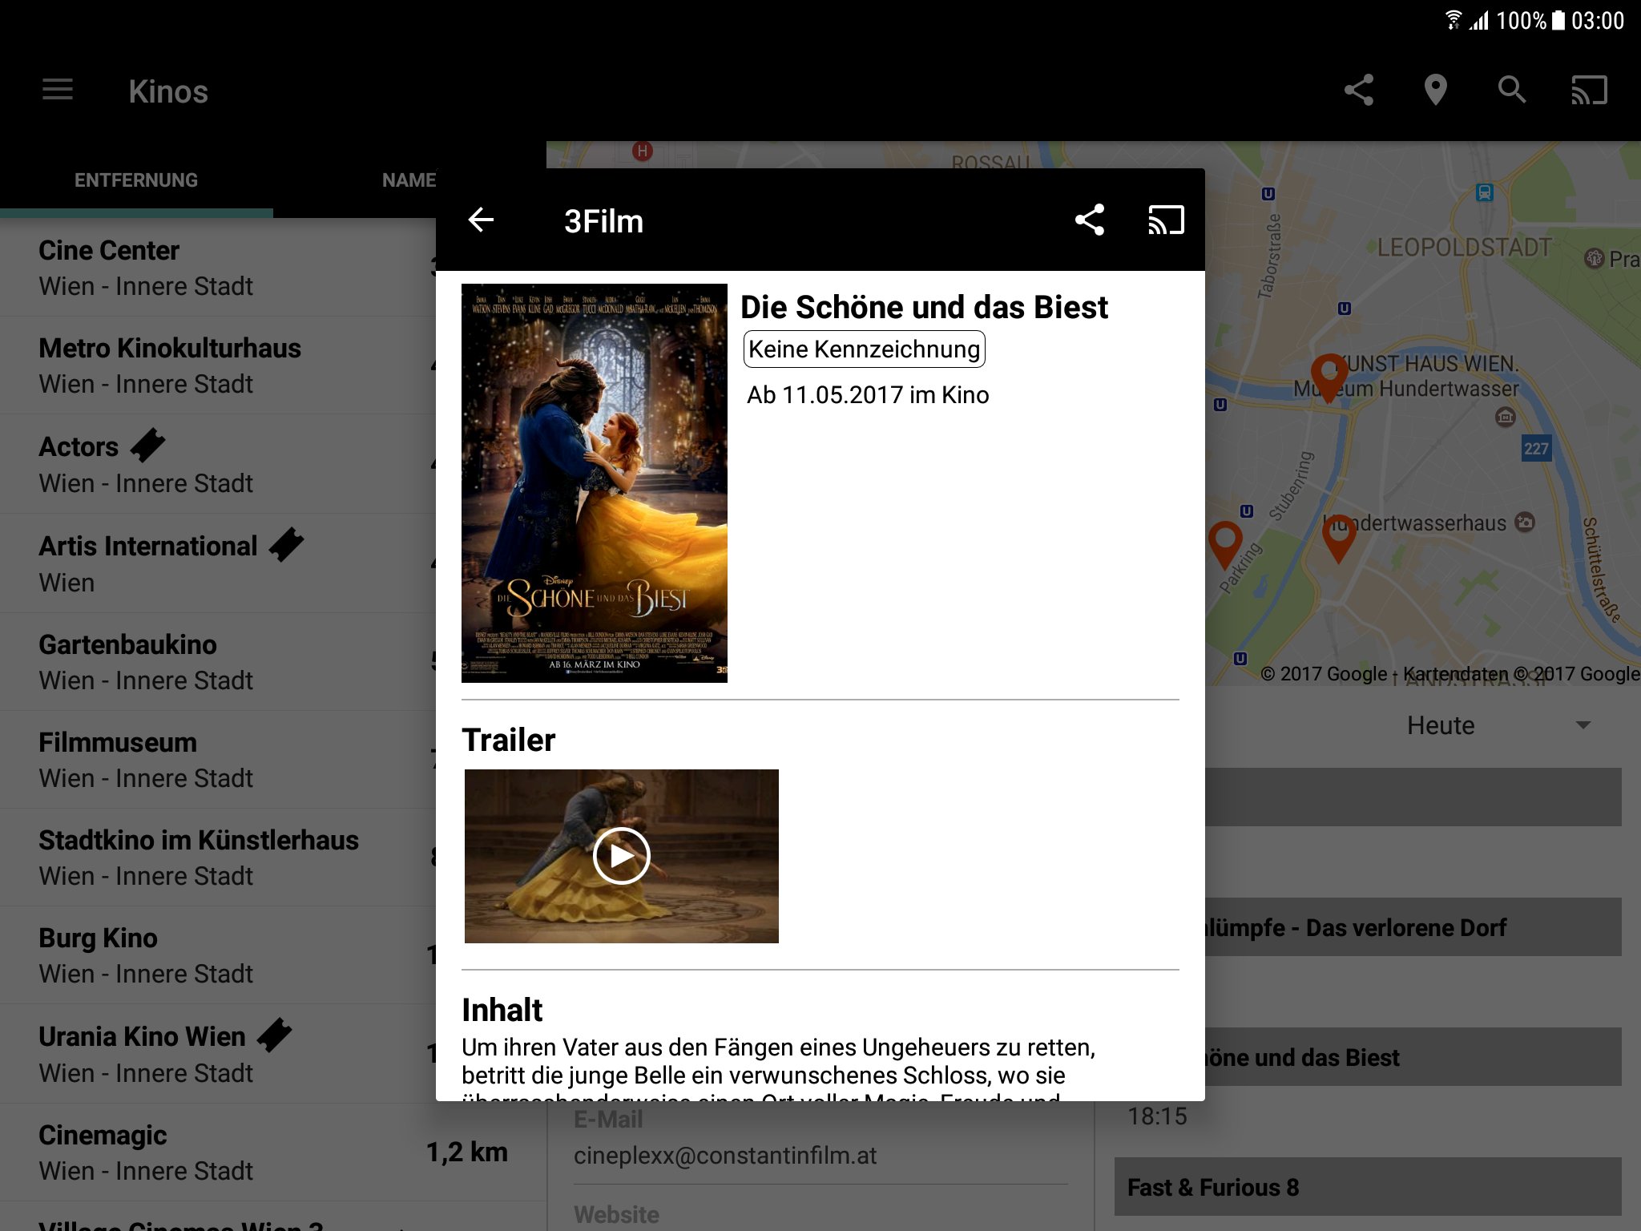Tap location pin icon in toolbar
1641x1231 pixels.
tap(1435, 90)
